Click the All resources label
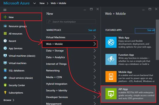This screenshot has height=105, width=159. click(15, 34)
